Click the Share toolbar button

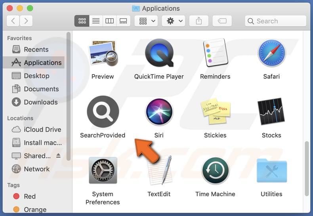coord(199,21)
